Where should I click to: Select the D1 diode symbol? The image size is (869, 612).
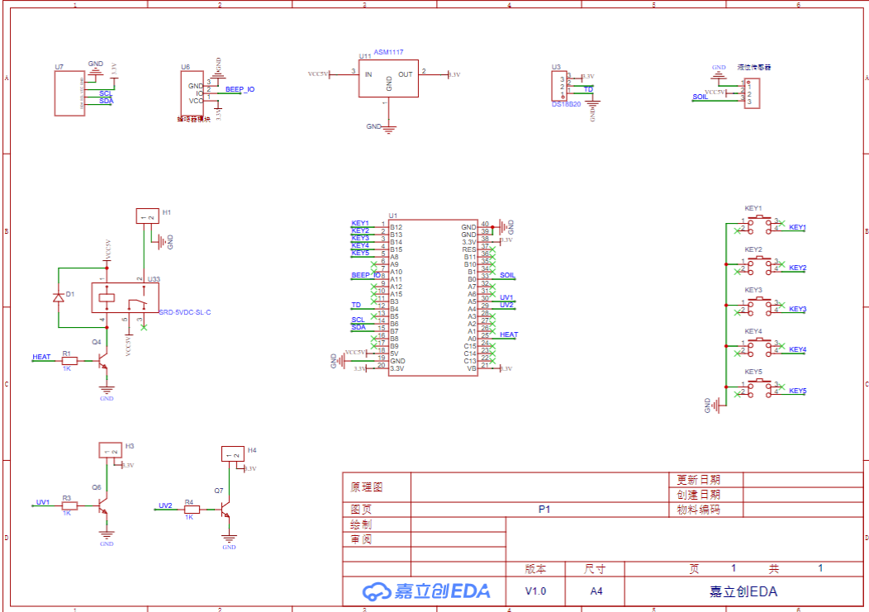[x=58, y=297]
